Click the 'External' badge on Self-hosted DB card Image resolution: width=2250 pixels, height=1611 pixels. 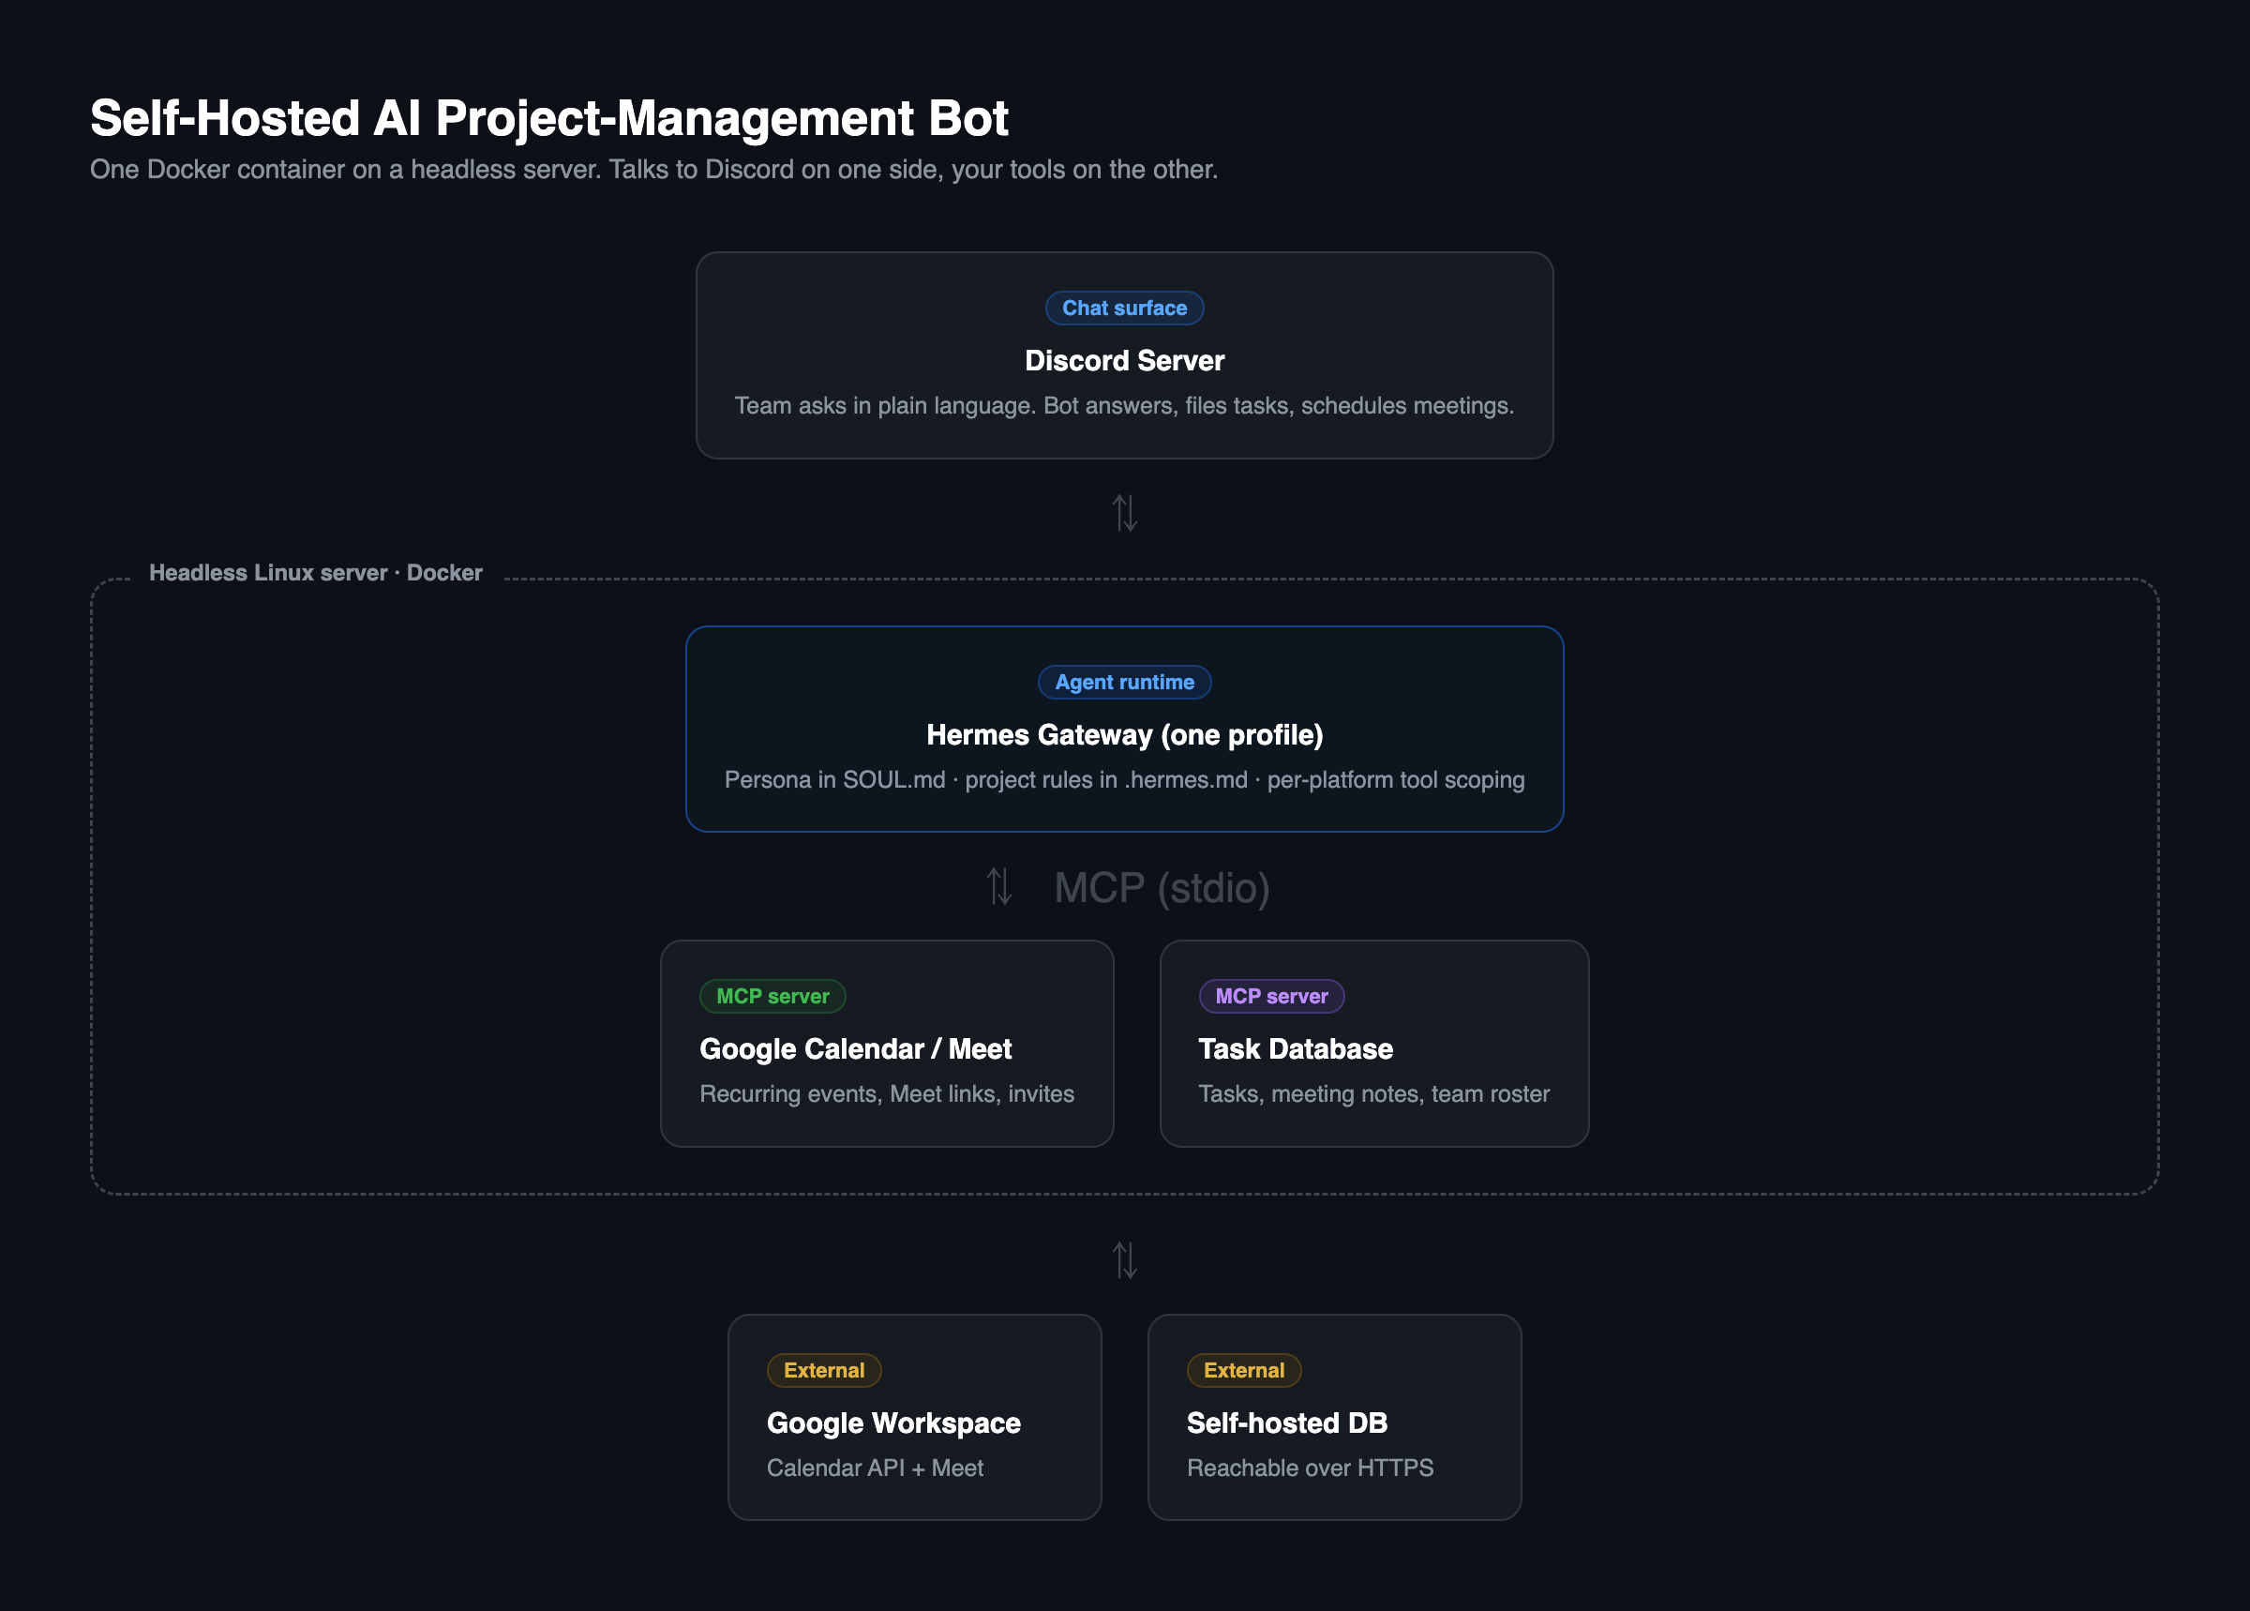click(1243, 1370)
